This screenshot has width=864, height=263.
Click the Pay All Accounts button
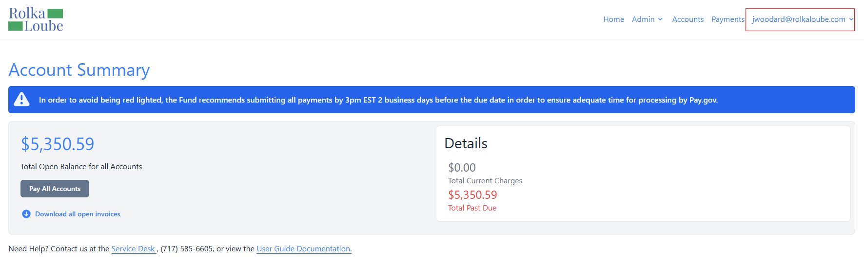55,189
